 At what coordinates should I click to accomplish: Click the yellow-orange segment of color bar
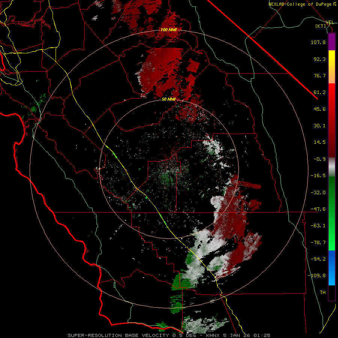tap(332, 67)
